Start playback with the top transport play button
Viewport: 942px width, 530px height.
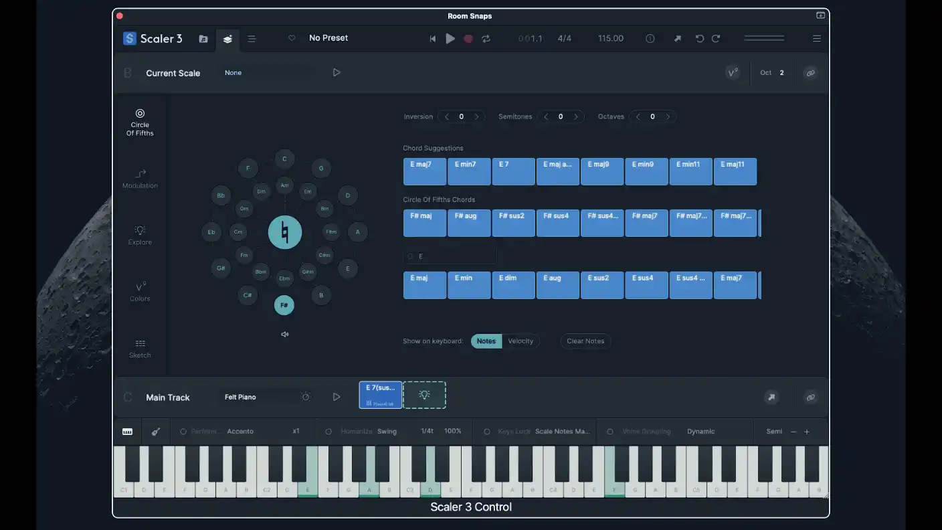click(x=450, y=39)
